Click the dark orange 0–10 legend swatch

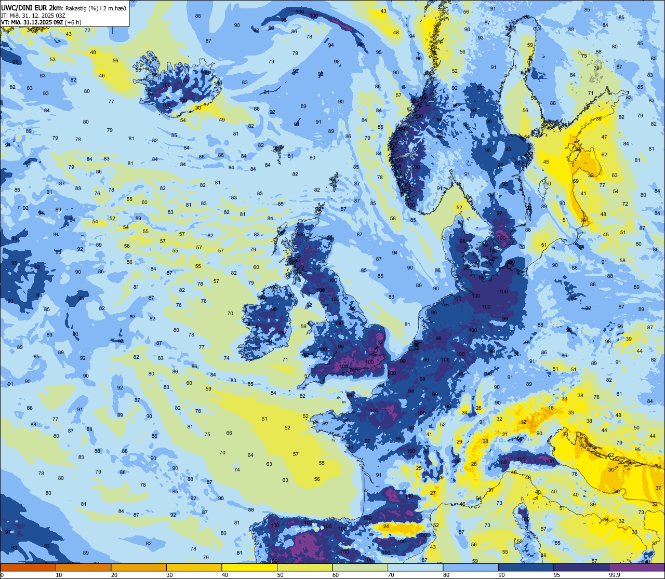tap(28, 568)
